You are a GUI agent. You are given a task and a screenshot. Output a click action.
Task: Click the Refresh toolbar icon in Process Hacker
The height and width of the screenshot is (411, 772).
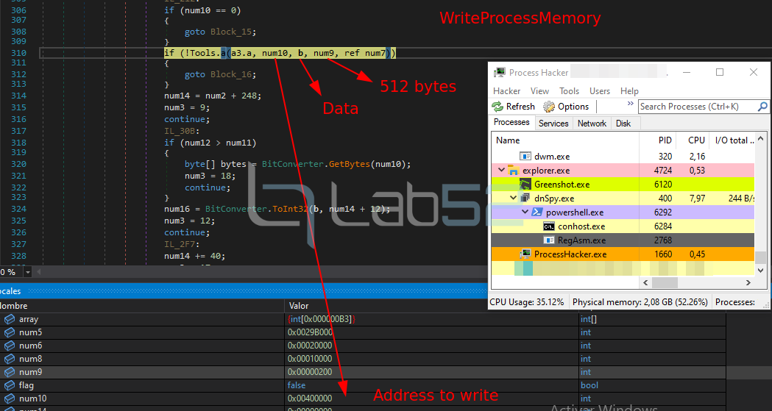[498, 107]
